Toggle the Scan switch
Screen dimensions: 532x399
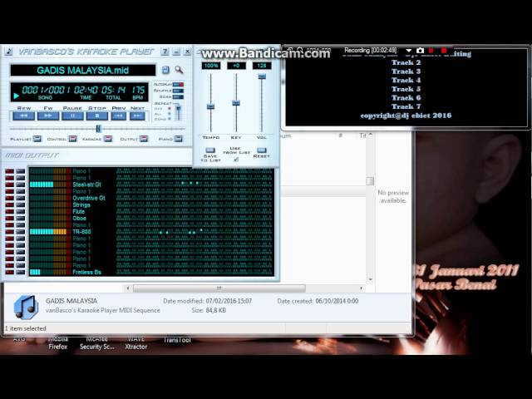point(178,97)
